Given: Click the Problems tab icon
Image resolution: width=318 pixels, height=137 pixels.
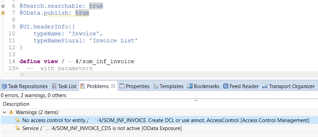Looking at the screenshot, I should coord(83,86).
